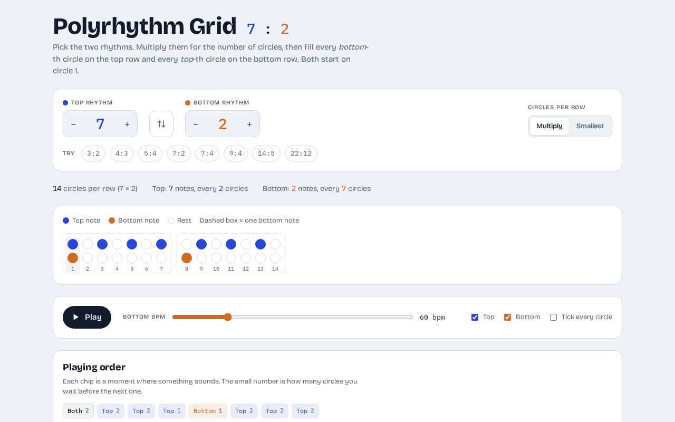Click the first 'Top 2' chip after Both

tap(111, 411)
